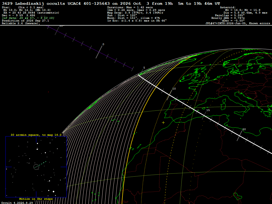Click the circled target star in finder chart
The width and height of the screenshot is (272, 204).
(x=36, y=167)
